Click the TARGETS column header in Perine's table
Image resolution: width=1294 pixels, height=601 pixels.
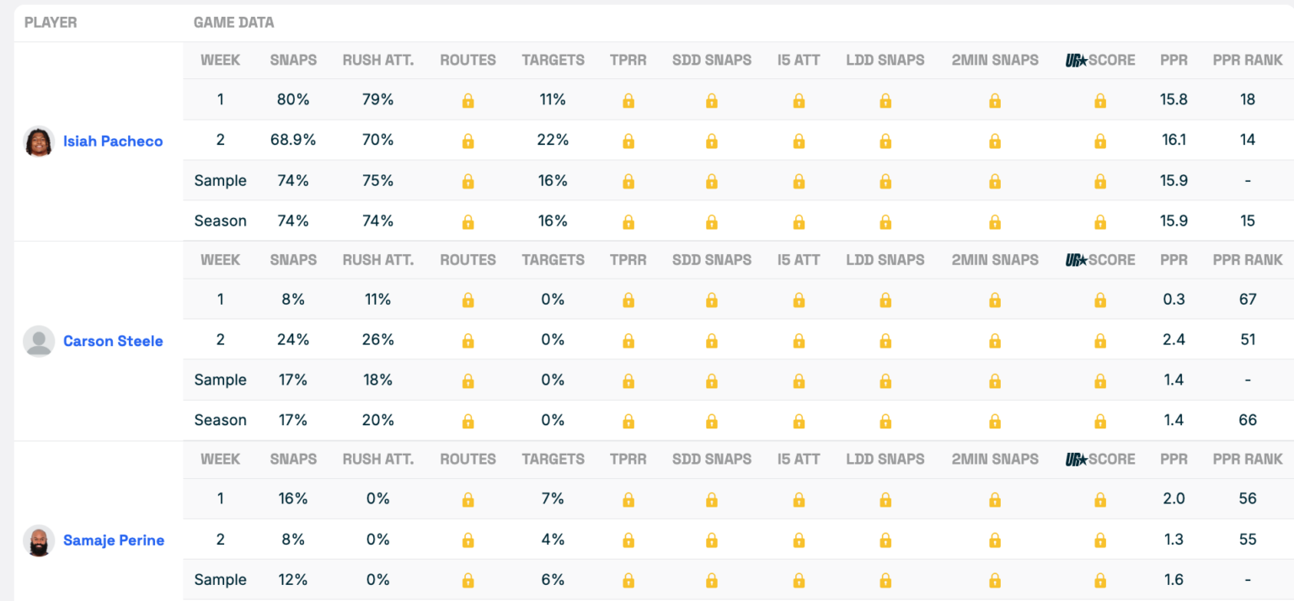[x=553, y=460]
